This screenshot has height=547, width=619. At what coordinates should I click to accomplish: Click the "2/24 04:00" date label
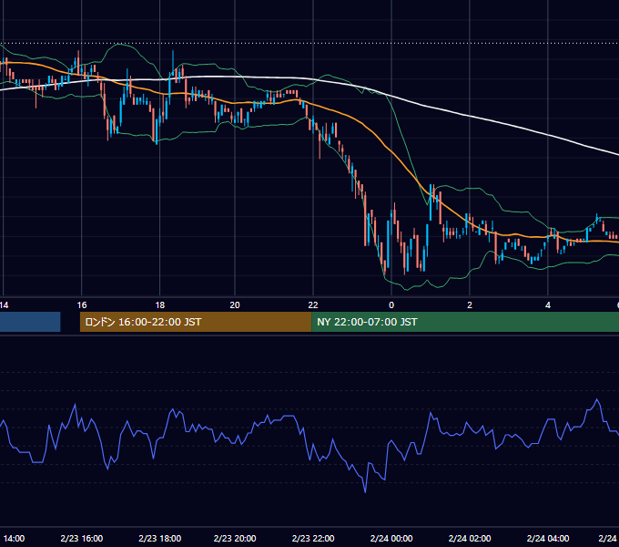point(548,538)
